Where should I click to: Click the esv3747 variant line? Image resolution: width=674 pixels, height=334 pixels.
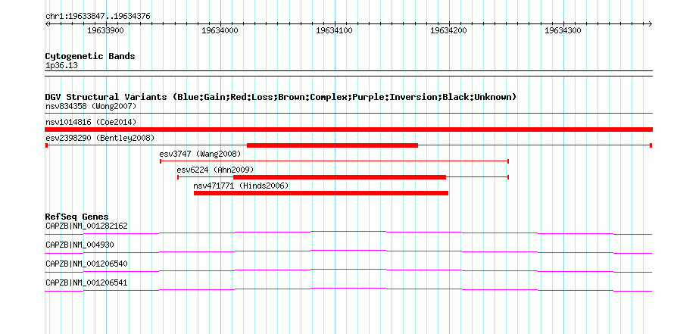click(335, 161)
